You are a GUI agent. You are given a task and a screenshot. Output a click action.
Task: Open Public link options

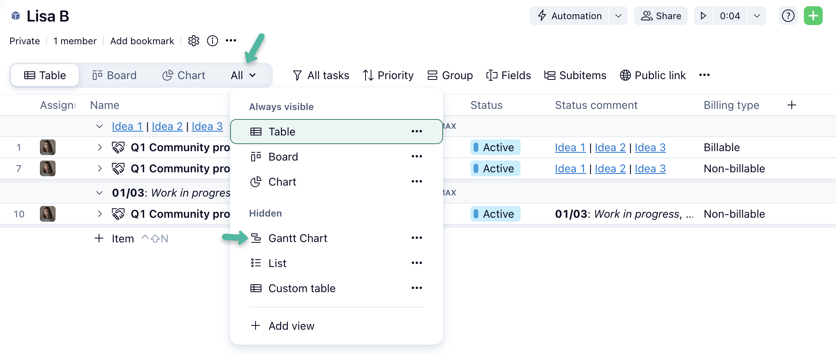[x=653, y=75]
